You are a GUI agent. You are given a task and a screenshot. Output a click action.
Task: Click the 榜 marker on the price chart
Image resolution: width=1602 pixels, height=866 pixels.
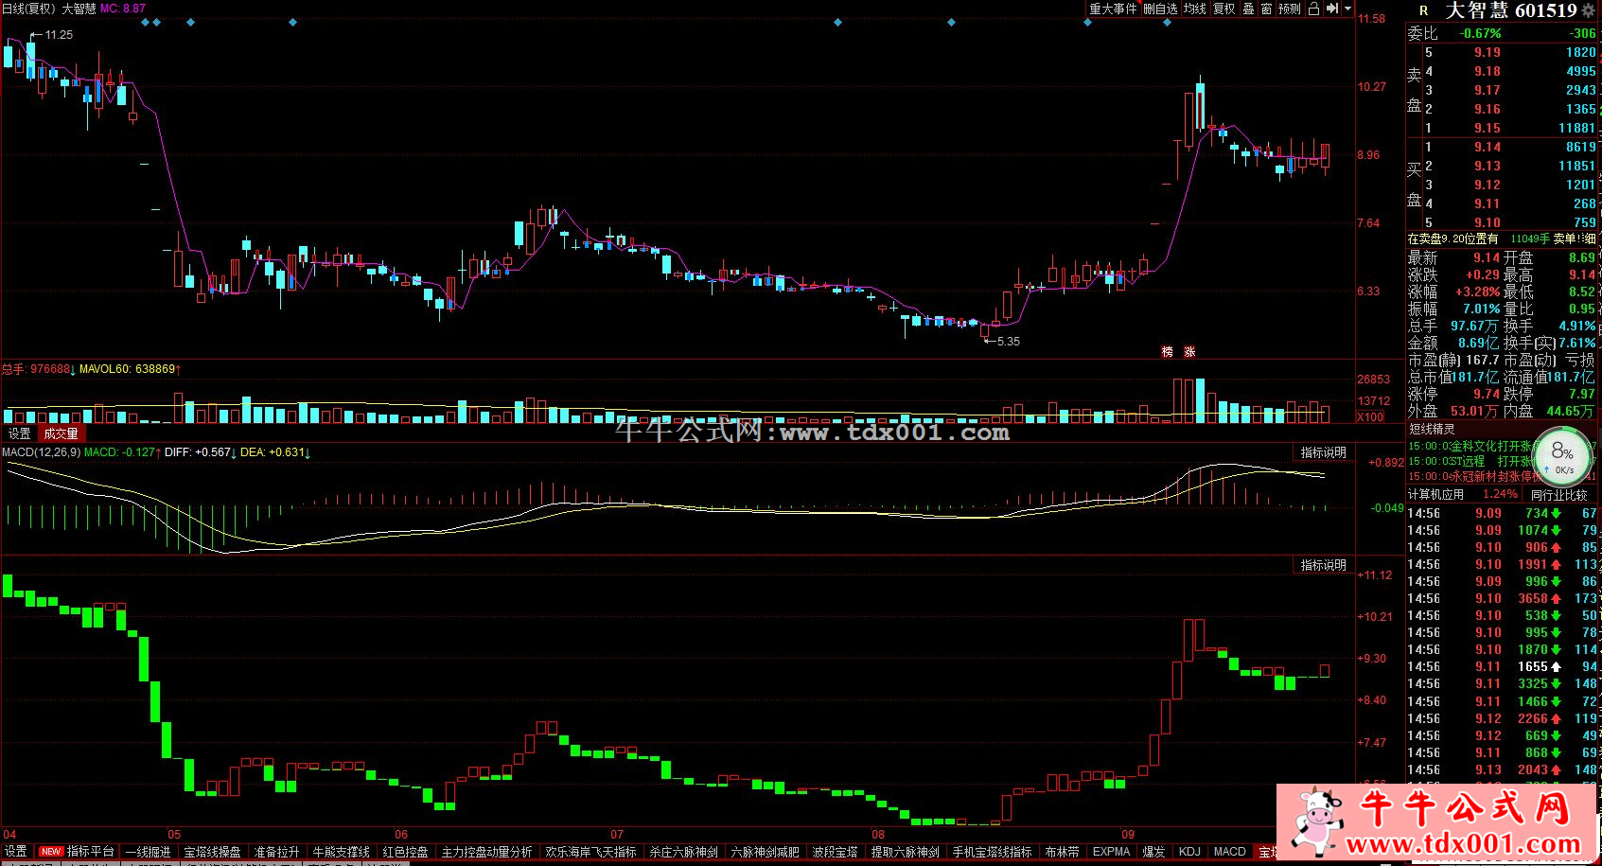point(1167,351)
